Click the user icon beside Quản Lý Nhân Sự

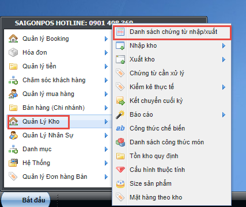[13, 135]
